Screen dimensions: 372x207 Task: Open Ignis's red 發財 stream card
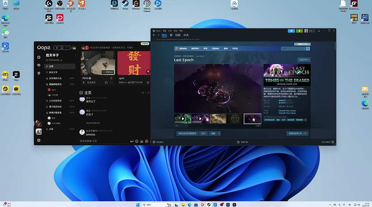pos(134,63)
